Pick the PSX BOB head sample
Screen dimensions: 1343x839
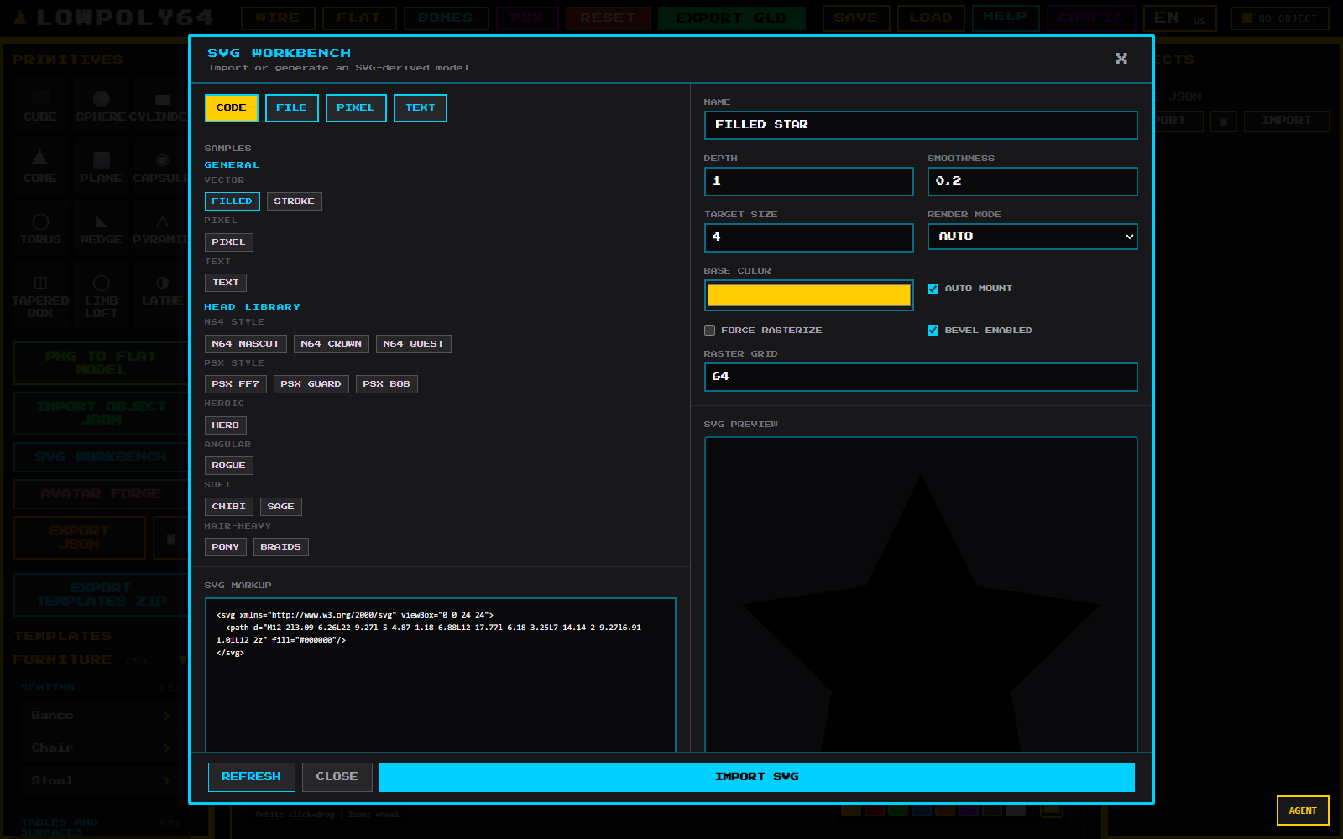pos(386,384)
